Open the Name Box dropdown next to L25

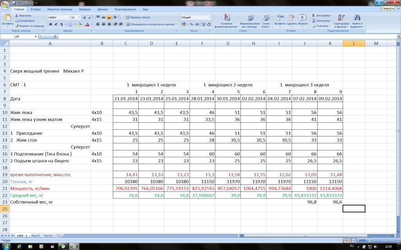coord(36,36)
